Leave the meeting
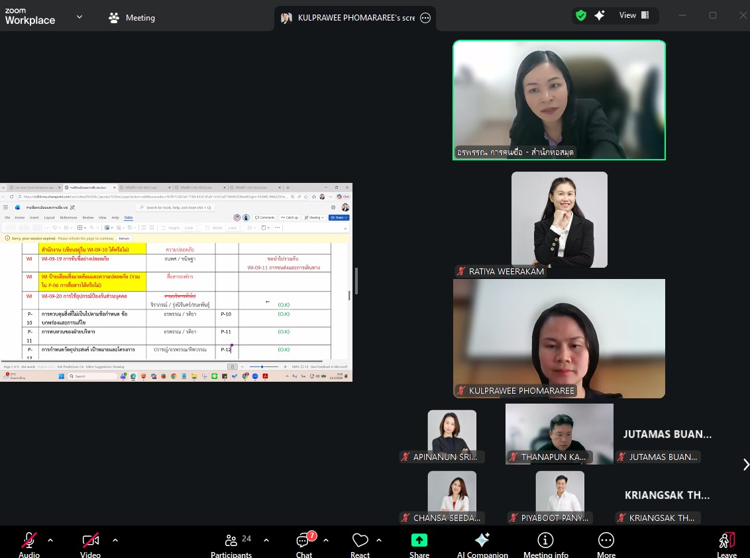The width and height of the screenshot is (750, 558). pyautogui.click(x=726, y=540)
